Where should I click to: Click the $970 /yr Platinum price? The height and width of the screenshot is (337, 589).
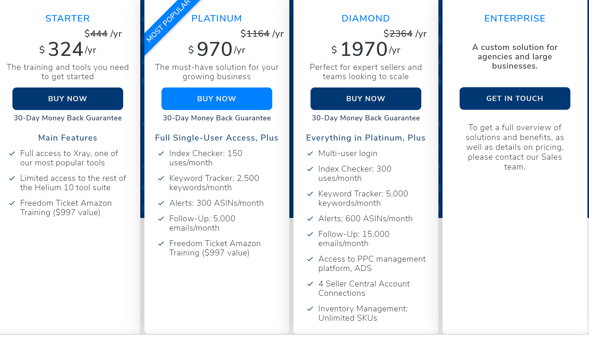(x=217, y=49)
